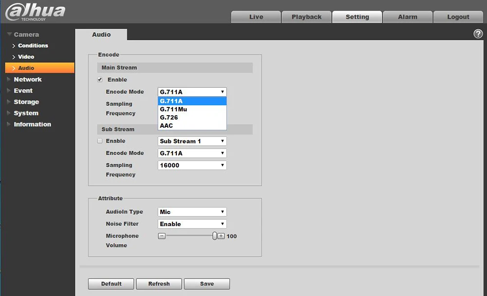This screenshot has height=296, width=487.
Task: Click the Logout tab
Action: [458, 17]
